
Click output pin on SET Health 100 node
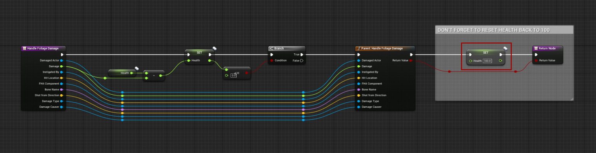(x=501, y=61)
